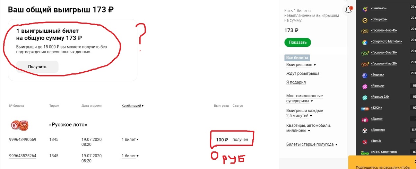Screen dimensions: 416x169
Task: Open the «Гослото 6 из 45» icon
Action: pos(365,30)
